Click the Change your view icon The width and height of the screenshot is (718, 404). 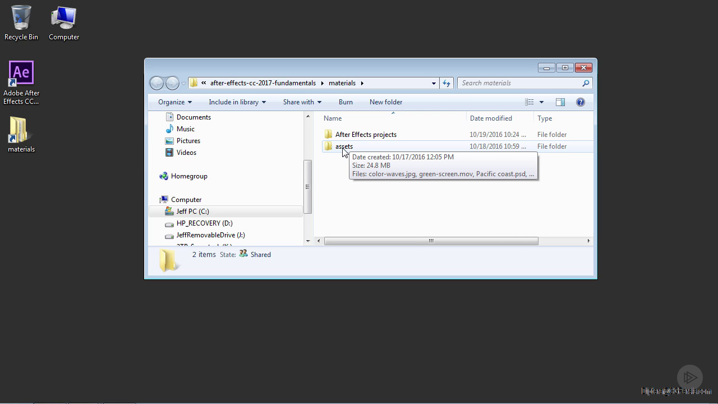(x=529, y=102)
